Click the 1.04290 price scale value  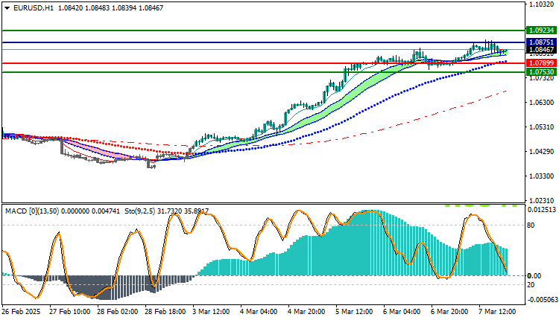[542, 152]
